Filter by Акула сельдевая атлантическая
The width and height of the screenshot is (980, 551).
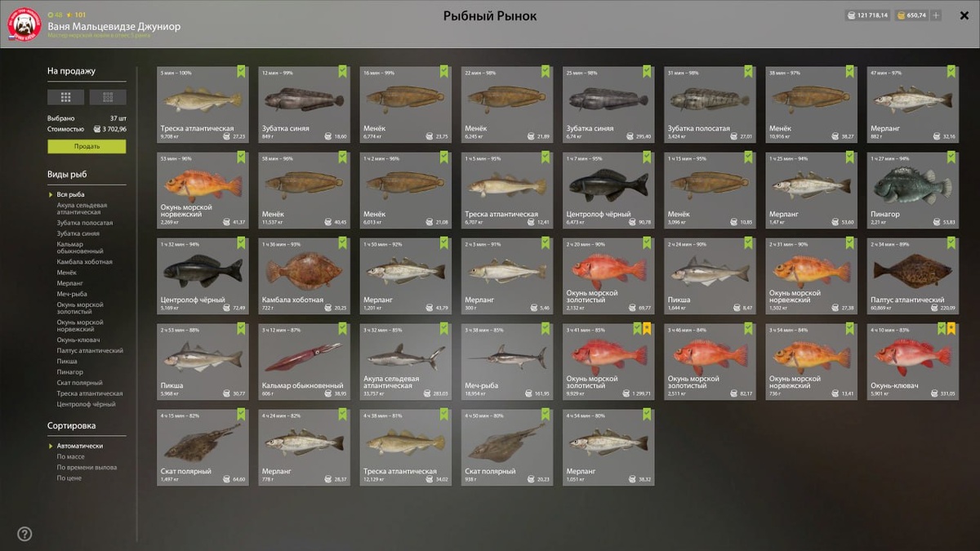(82, 209)
